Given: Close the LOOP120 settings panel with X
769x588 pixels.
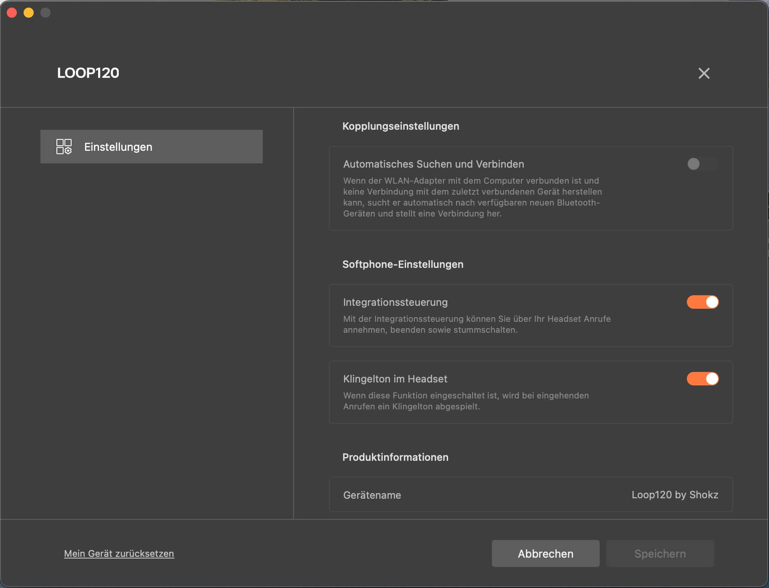Looking at the screenshot, I should (704, 73).
